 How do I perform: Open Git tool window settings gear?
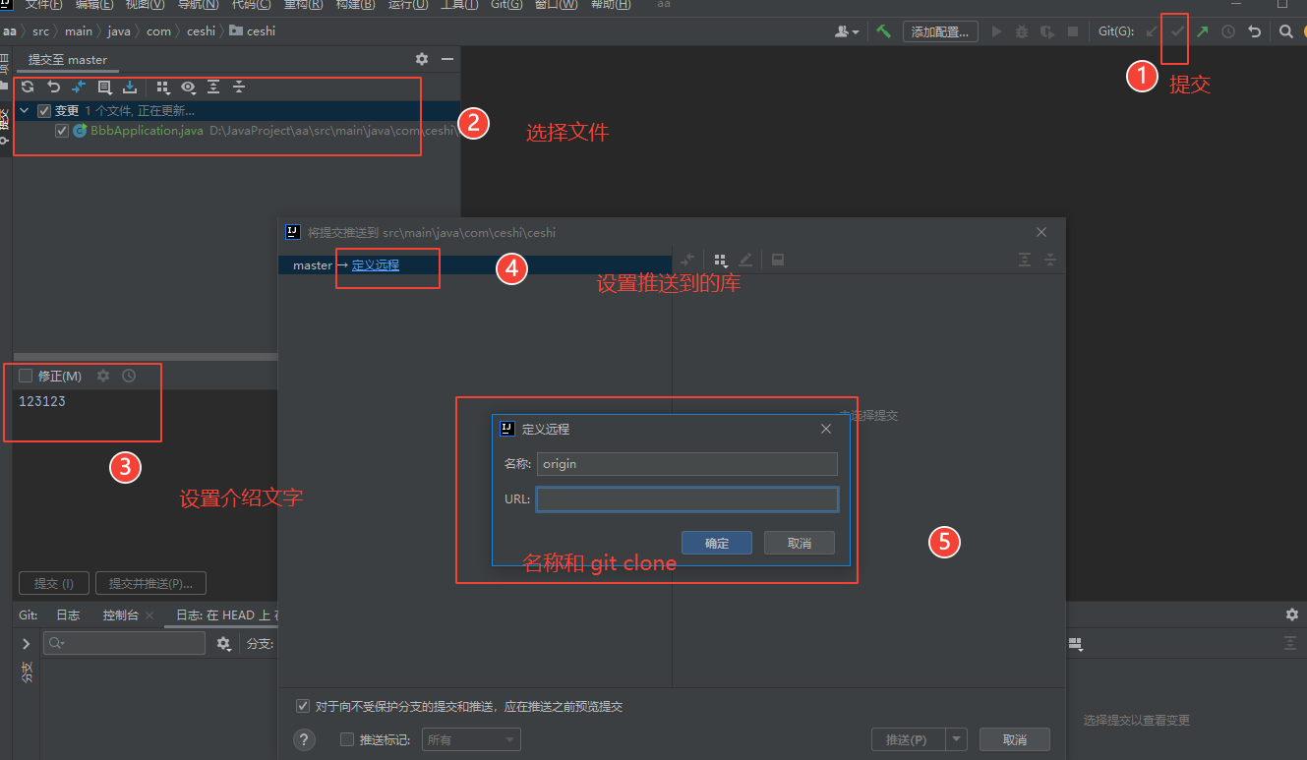pyautogui.click(x=1291, y=614)
